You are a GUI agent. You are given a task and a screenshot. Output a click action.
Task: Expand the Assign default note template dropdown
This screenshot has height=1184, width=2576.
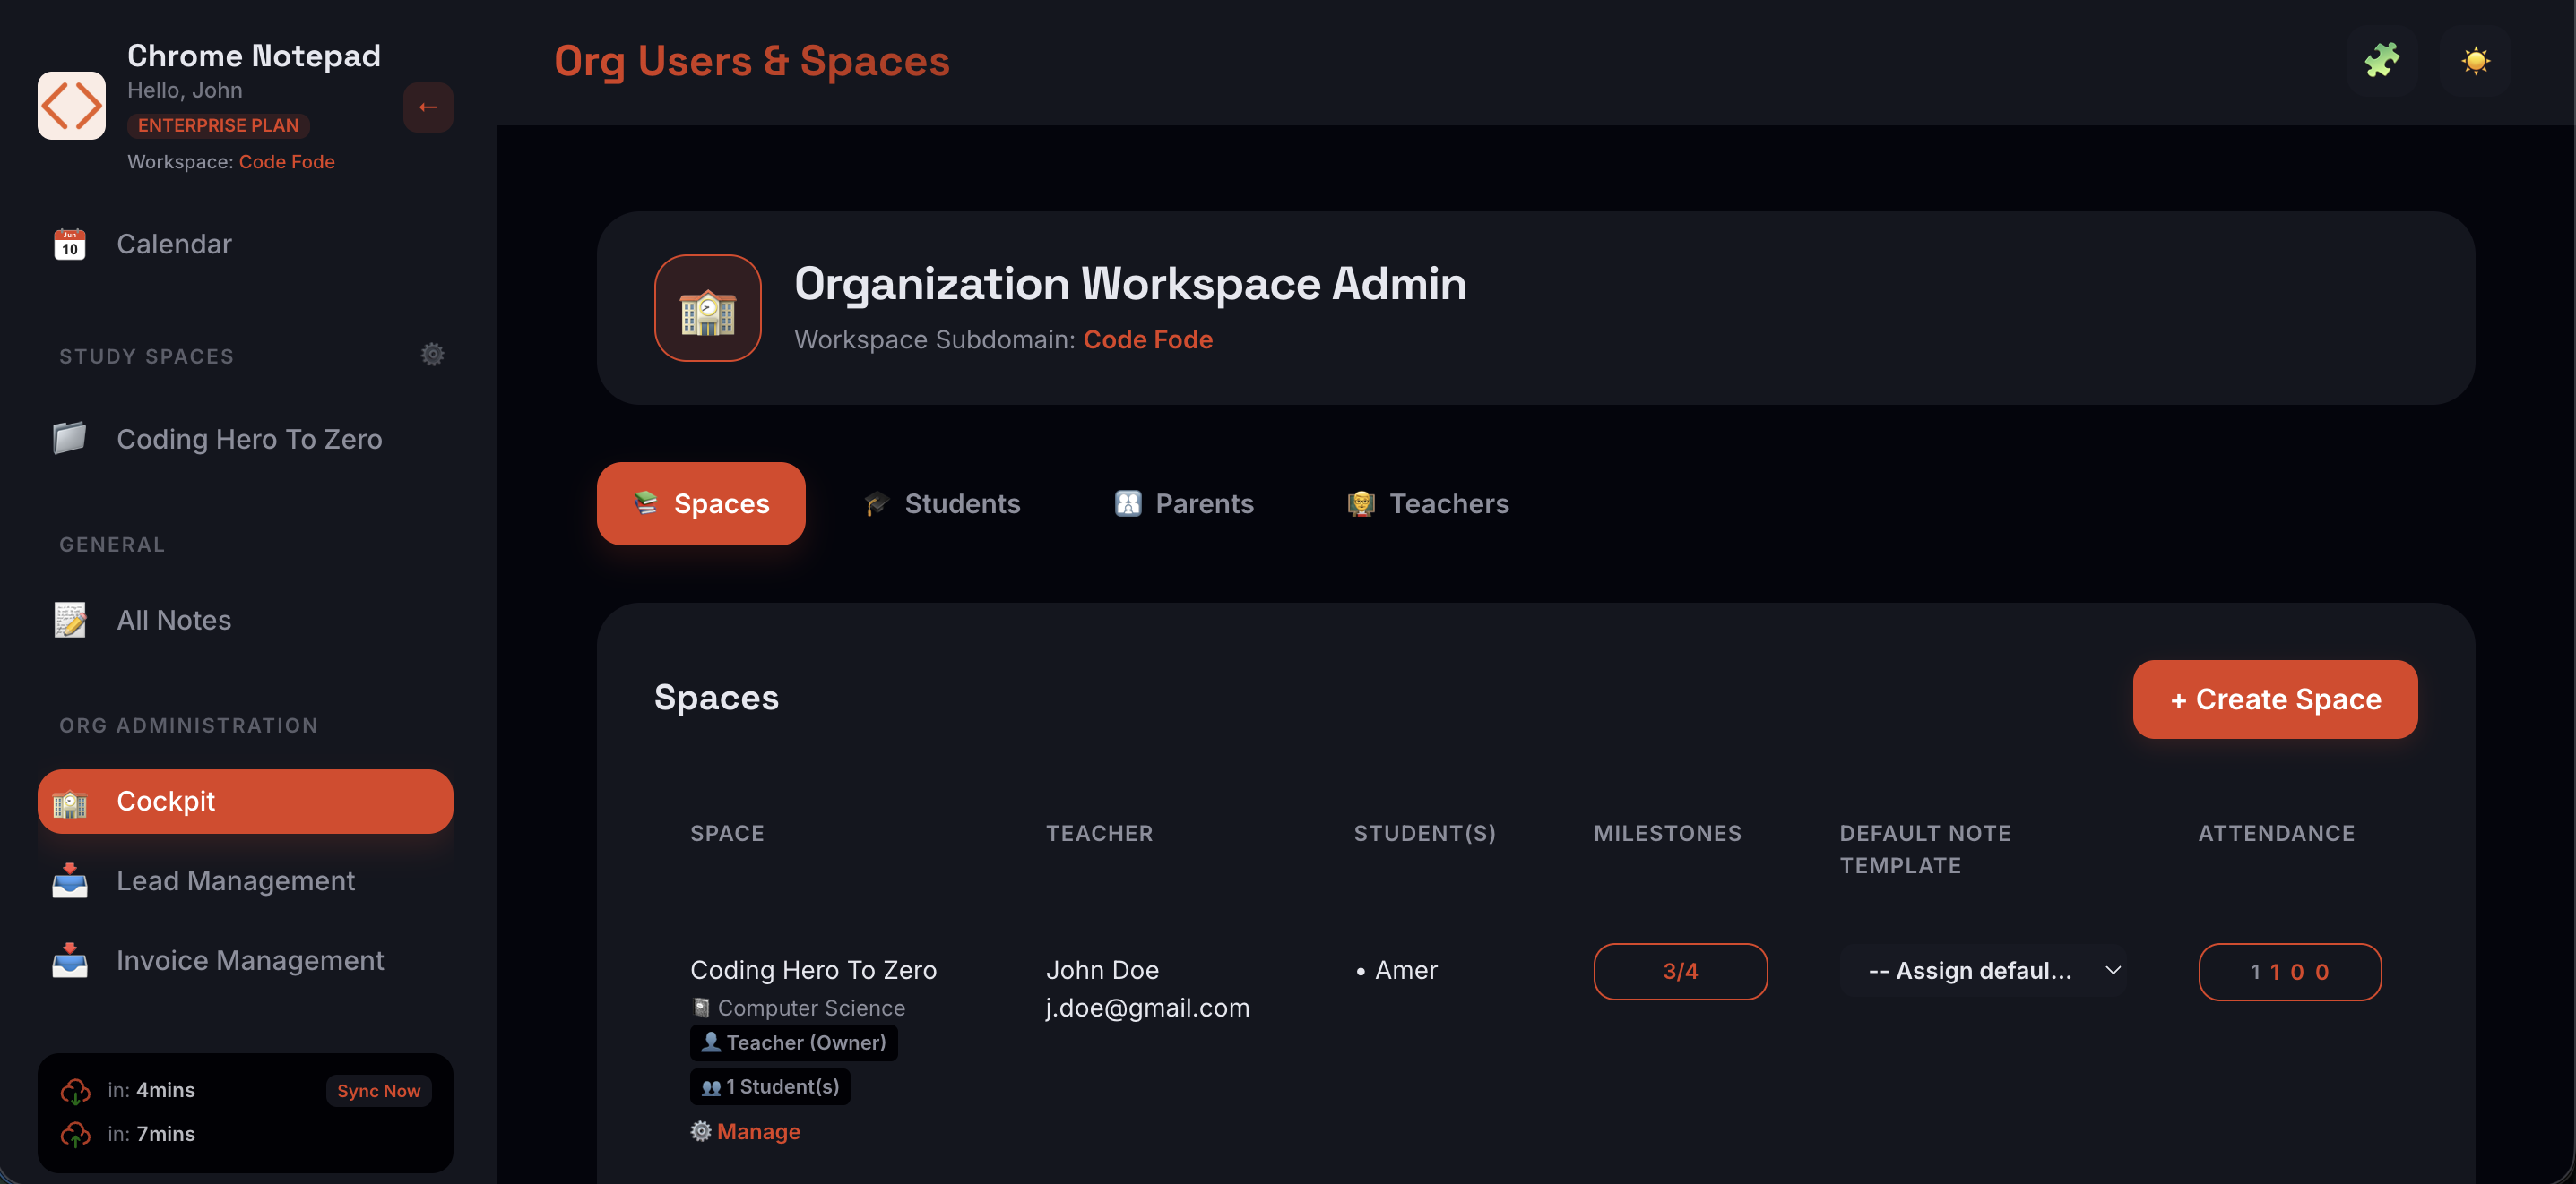(1983, 970)
